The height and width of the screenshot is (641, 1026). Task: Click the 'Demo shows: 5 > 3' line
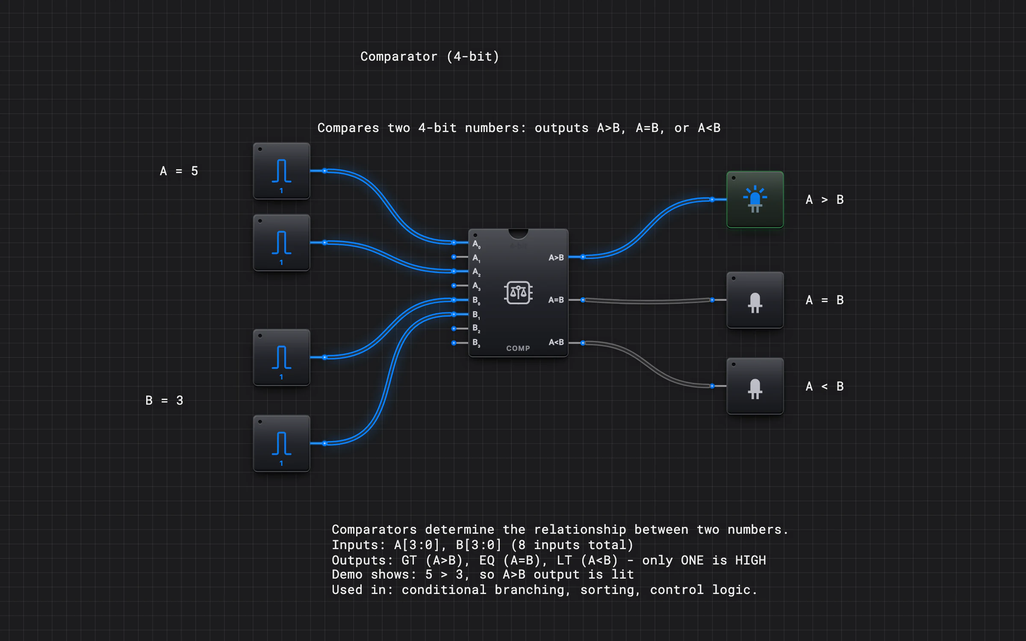tap(483, 574)
